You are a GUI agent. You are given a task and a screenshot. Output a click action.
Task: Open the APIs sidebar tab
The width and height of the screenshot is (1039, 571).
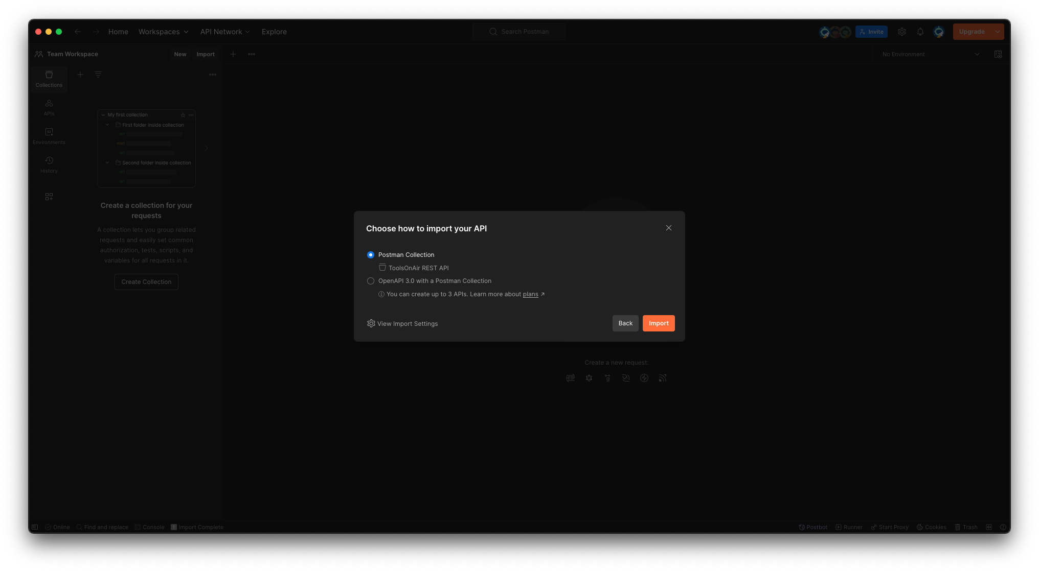pyautogui.click(x=49, y=108)
